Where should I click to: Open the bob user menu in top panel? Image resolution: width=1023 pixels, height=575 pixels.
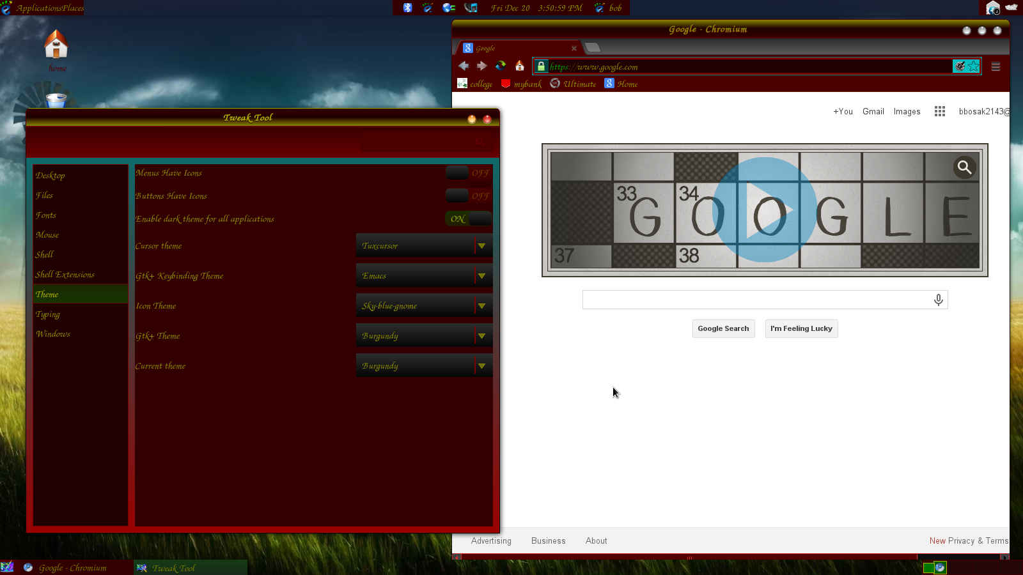[608, 8]
